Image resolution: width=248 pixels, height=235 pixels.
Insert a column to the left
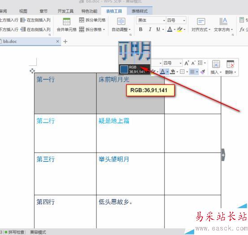(35, 20)
